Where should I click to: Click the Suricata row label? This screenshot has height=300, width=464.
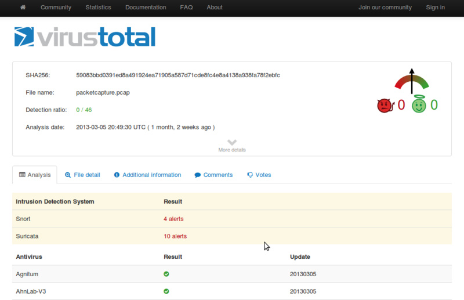[27, 236]
